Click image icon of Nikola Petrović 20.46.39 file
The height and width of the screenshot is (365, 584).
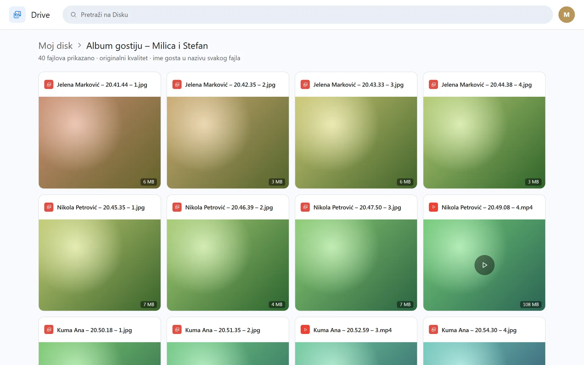(177, 207)
